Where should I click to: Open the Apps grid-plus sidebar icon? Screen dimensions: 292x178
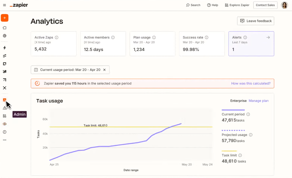(5, 116)
